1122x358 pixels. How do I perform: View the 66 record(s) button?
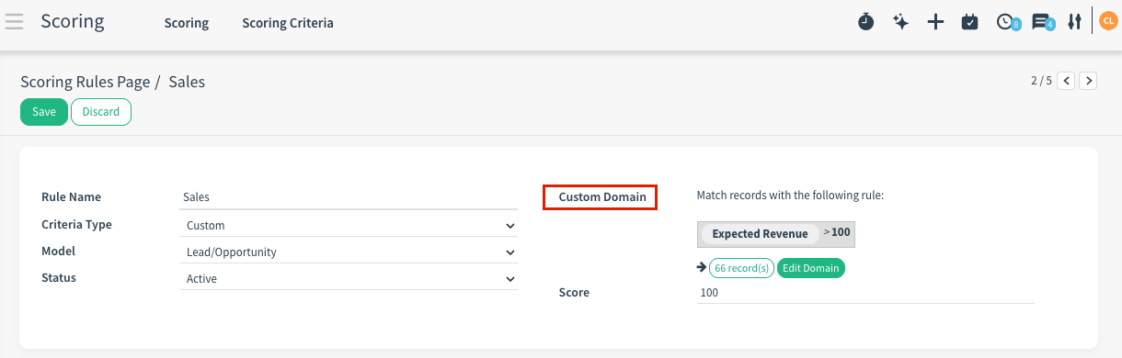[x=741, y=268]
